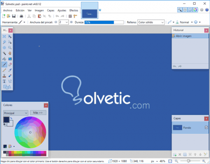Open the Principal color dropdown

pos(16,113)
